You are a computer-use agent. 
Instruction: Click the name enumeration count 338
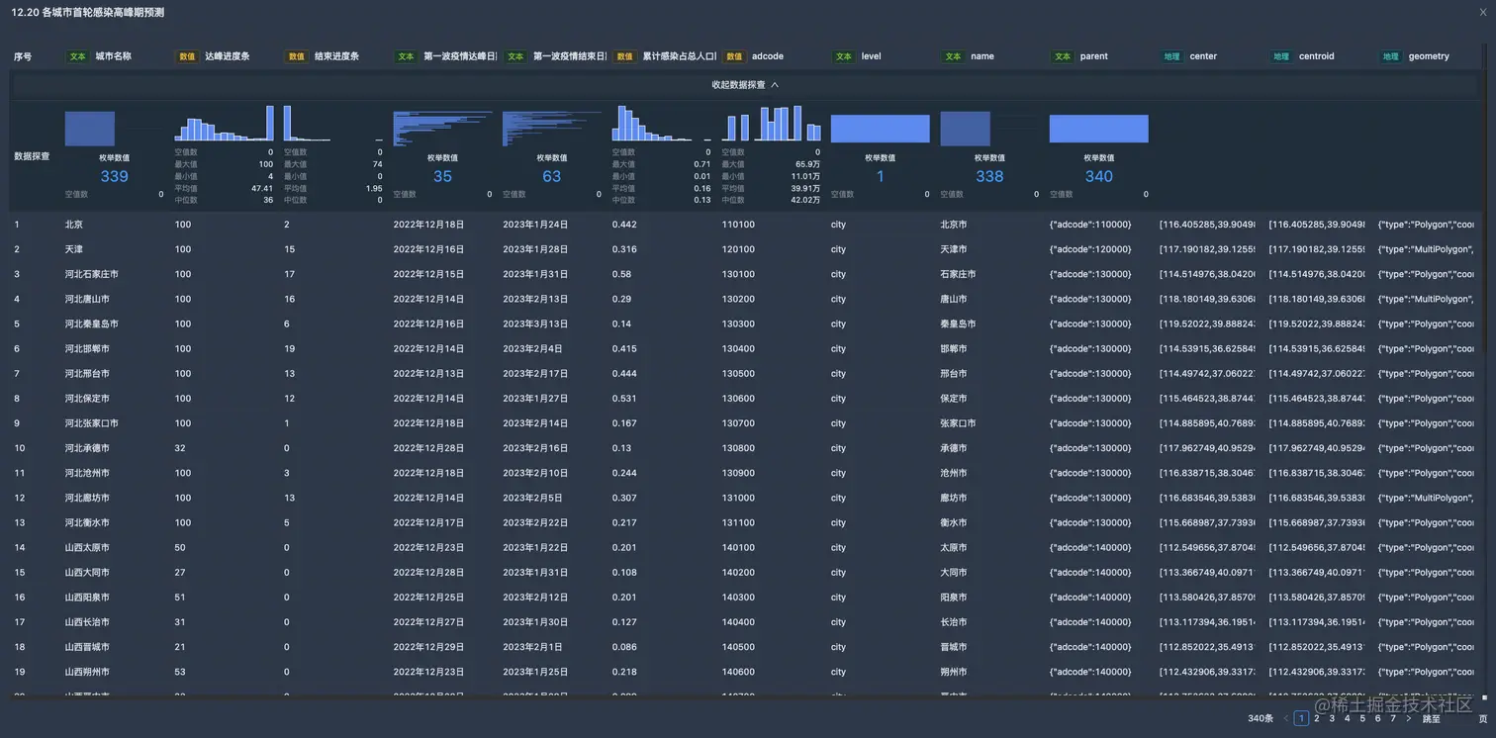click(x=989, y=176)
